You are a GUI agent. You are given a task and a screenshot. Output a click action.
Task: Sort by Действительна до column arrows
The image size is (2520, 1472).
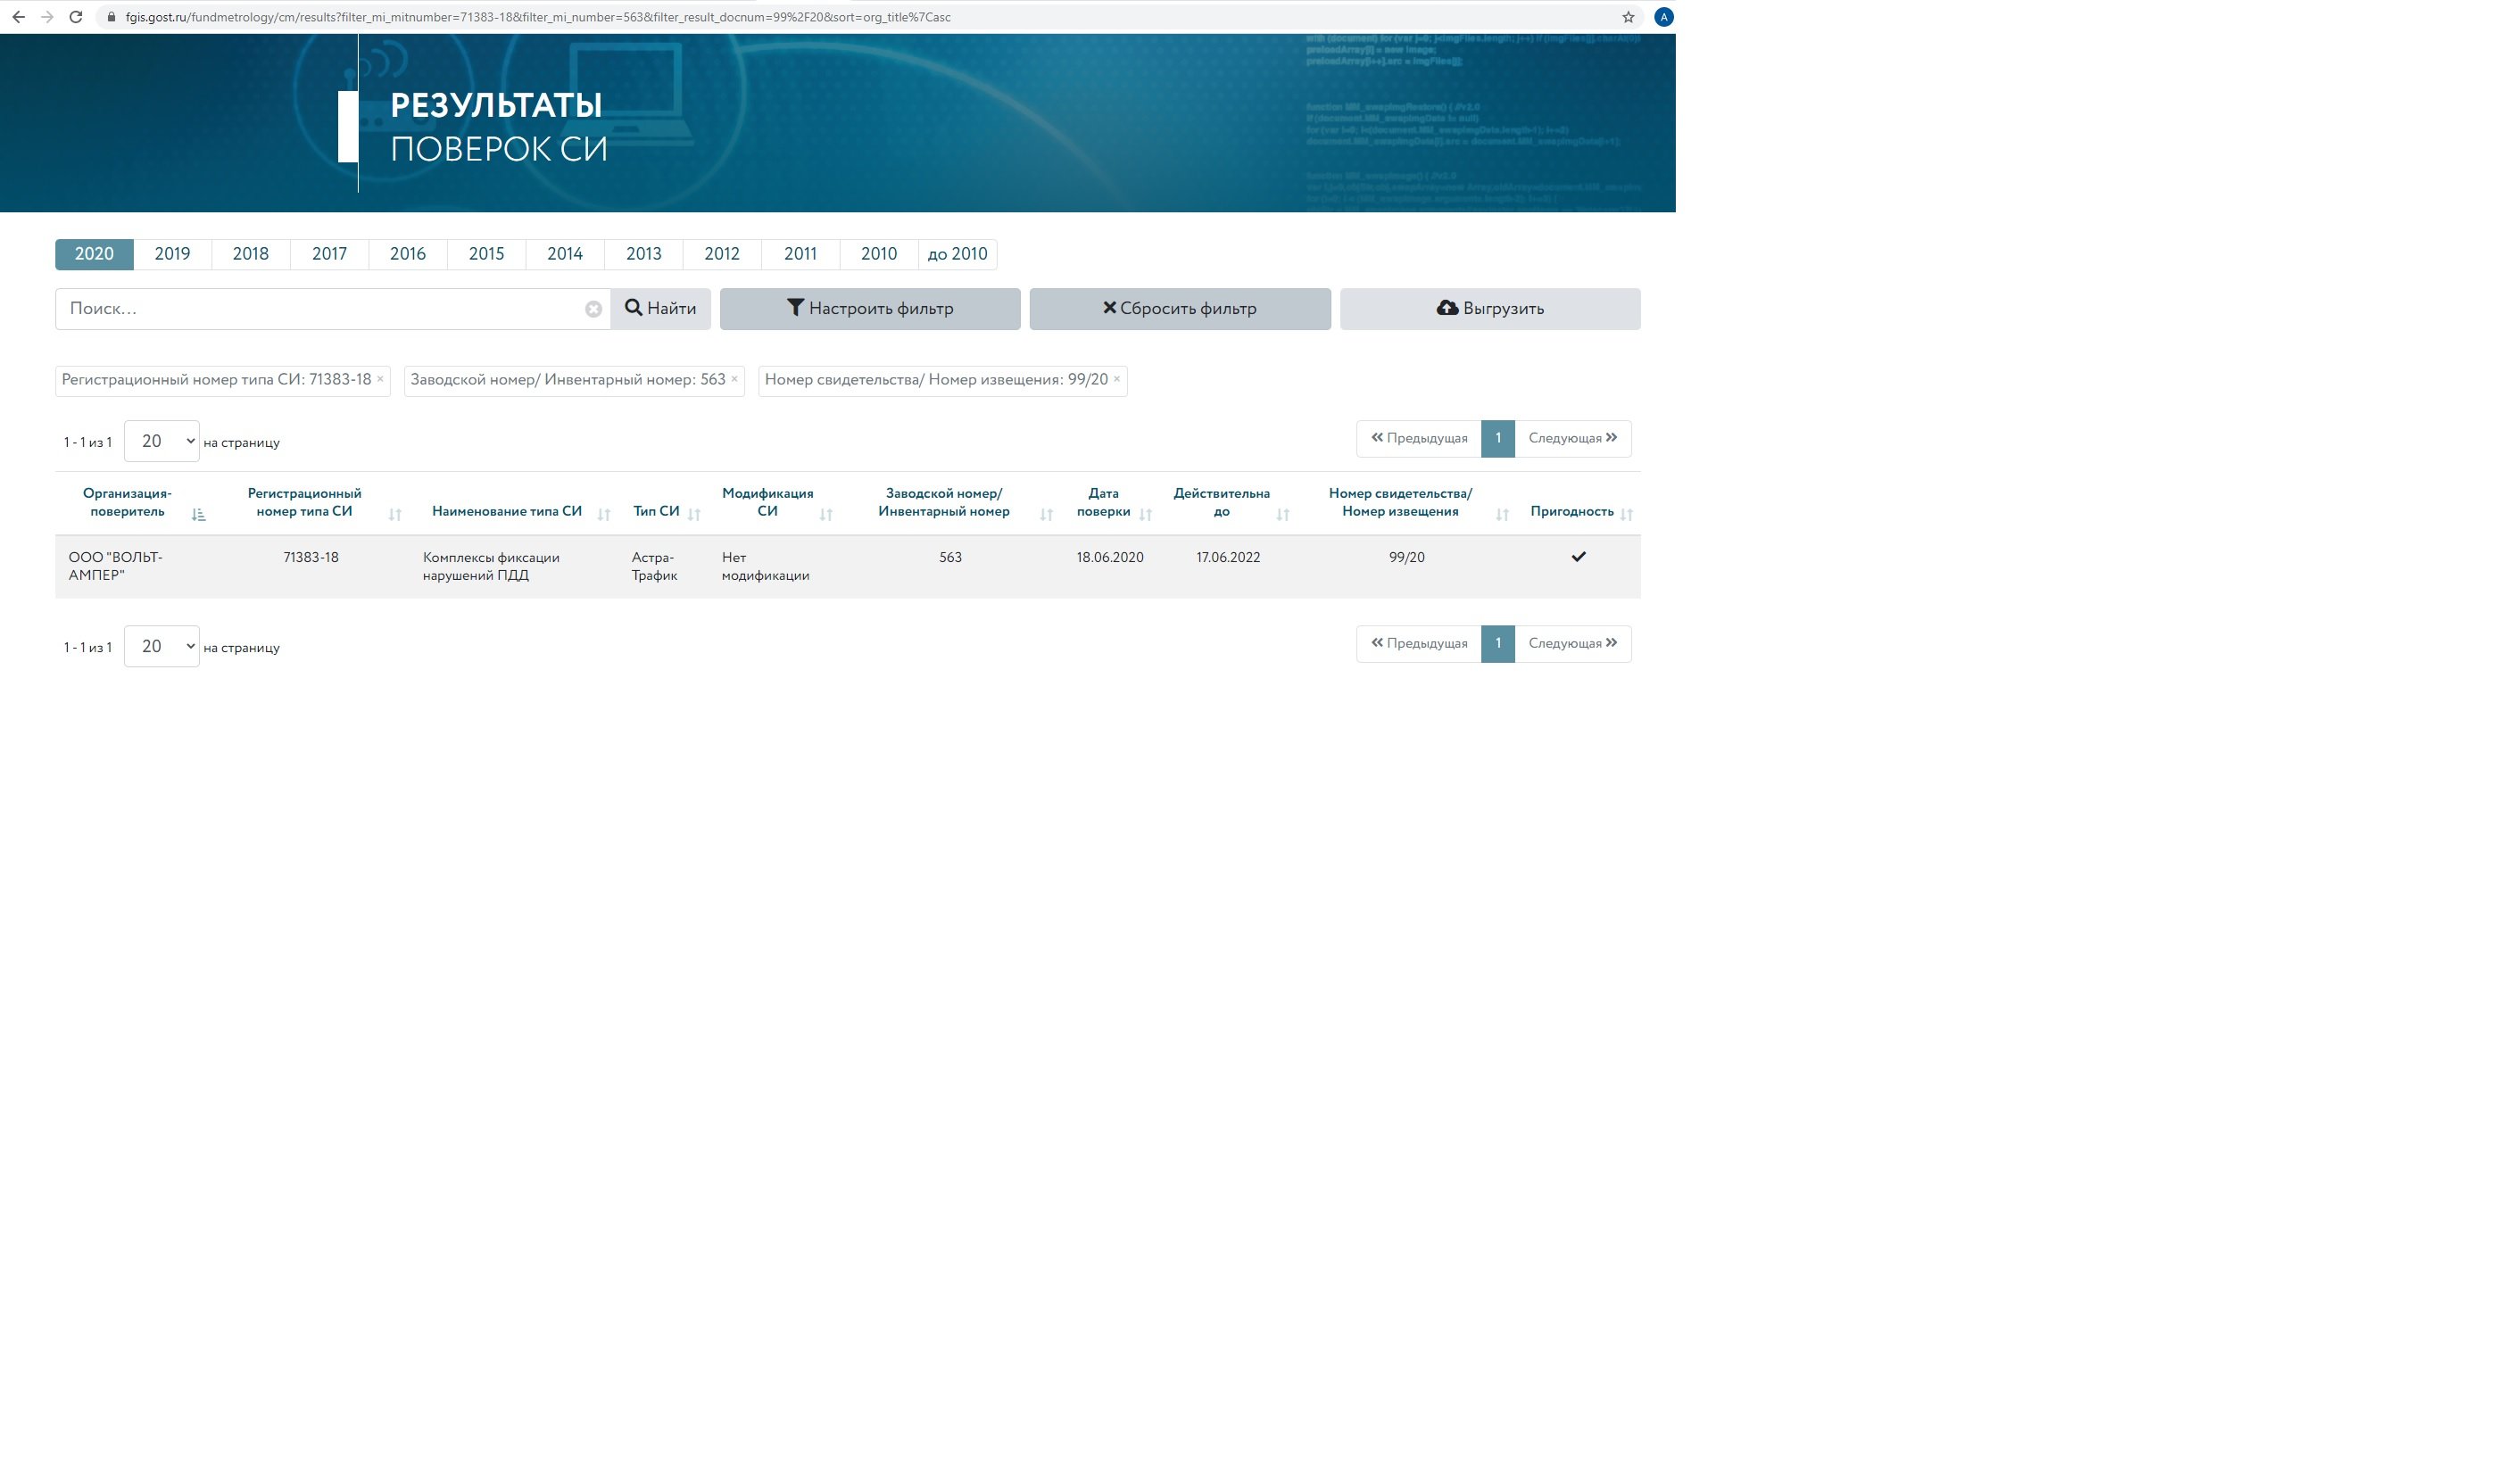(1283, 514)
